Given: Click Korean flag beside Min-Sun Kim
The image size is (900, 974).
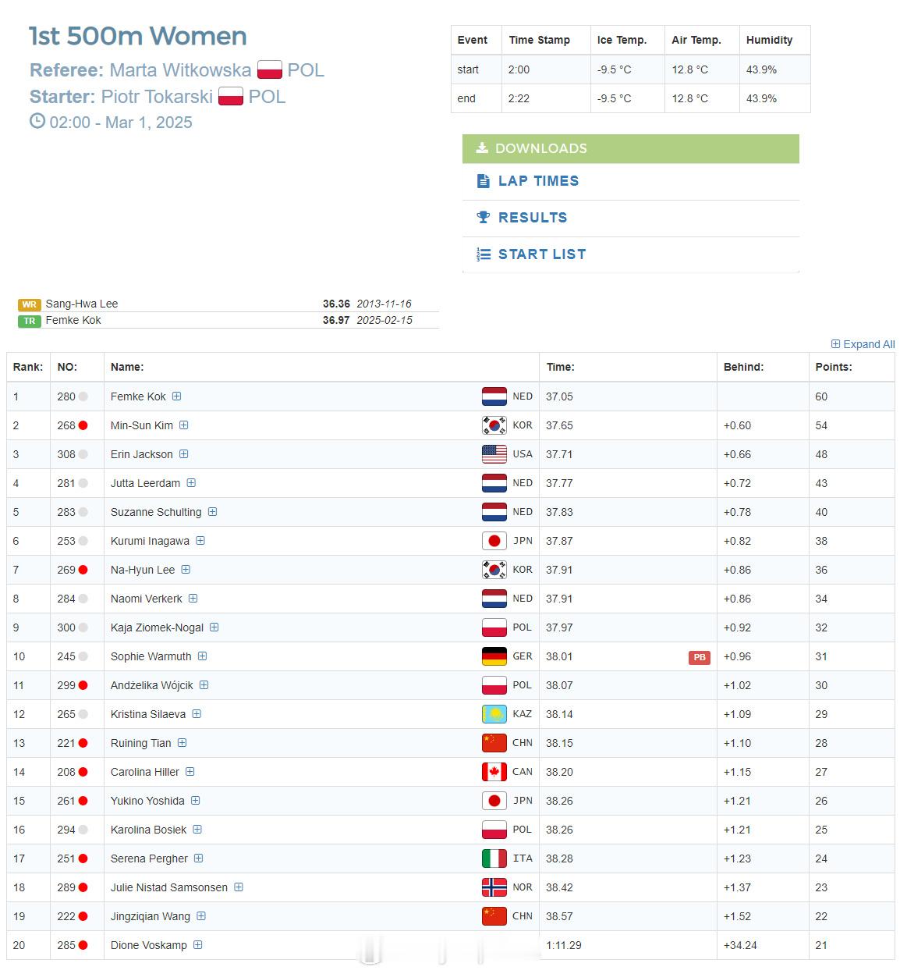Looking at the screenshot, I should (494, 425).
